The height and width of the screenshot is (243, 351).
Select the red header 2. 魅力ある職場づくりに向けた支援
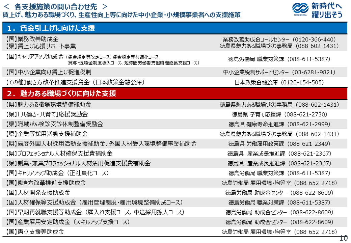click(175, 93)
